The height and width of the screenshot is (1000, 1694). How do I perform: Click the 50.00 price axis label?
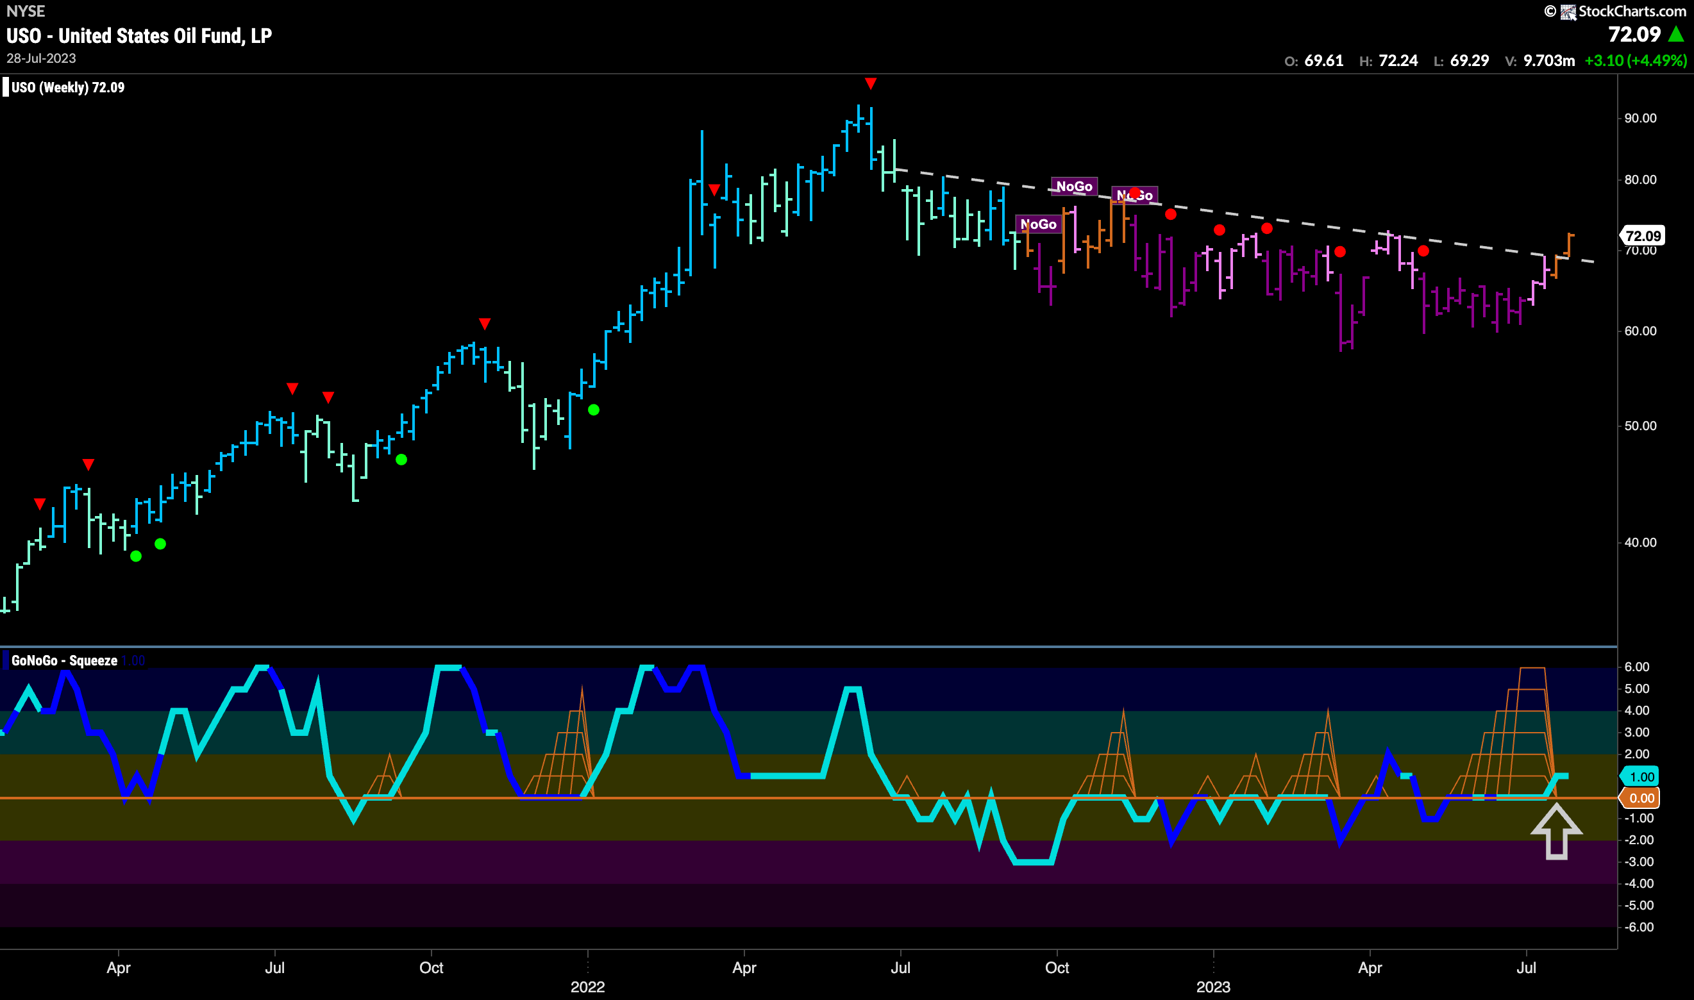pos(1640,426)
